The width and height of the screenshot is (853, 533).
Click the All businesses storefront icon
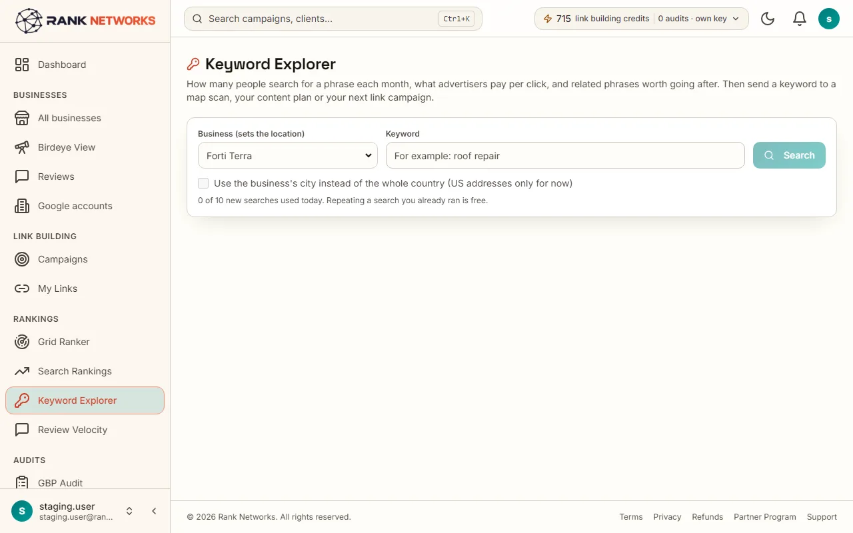22,118
